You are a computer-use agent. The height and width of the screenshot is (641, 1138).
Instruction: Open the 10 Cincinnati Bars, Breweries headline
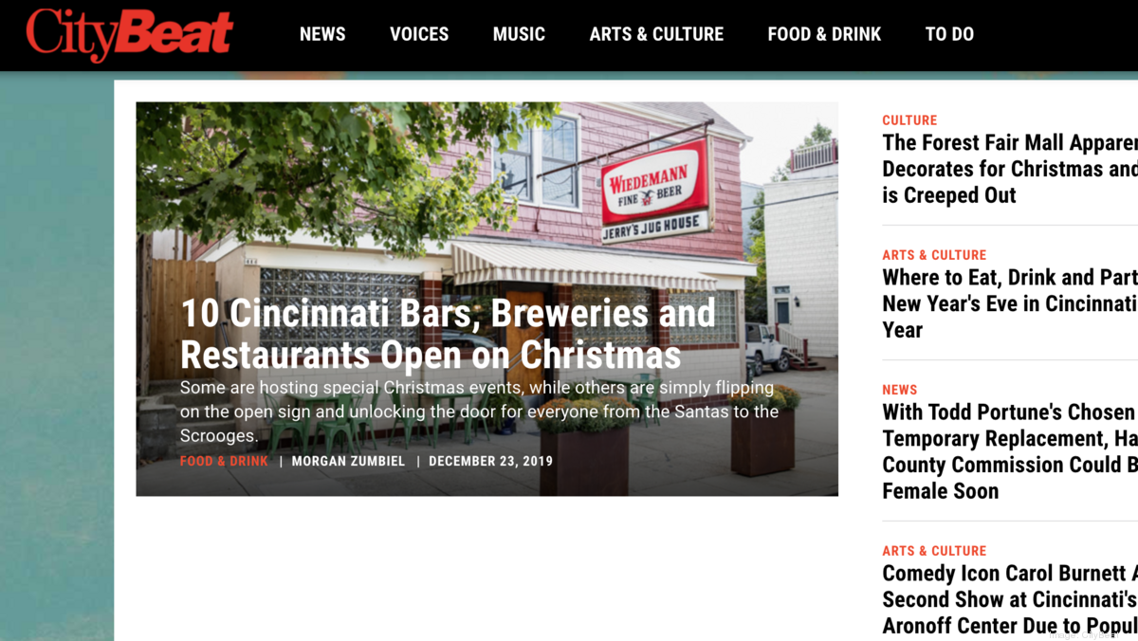[x=448, y=334]
